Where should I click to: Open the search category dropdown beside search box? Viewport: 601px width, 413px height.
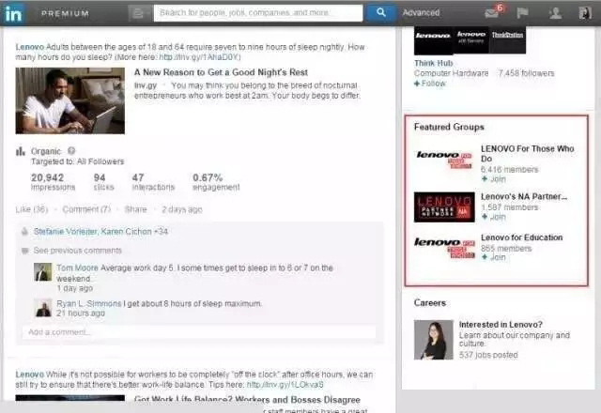point(139,13)
